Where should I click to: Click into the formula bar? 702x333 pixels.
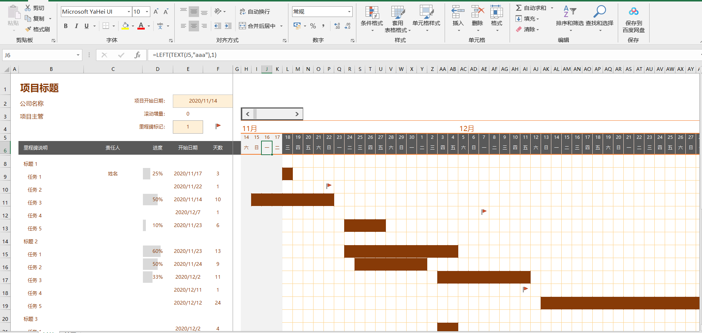tap(425, 55)
